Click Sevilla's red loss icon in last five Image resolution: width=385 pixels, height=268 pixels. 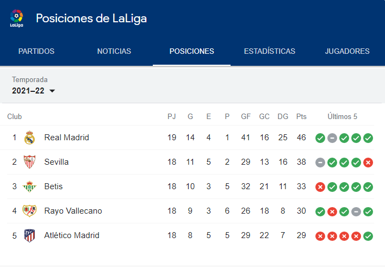368,163
